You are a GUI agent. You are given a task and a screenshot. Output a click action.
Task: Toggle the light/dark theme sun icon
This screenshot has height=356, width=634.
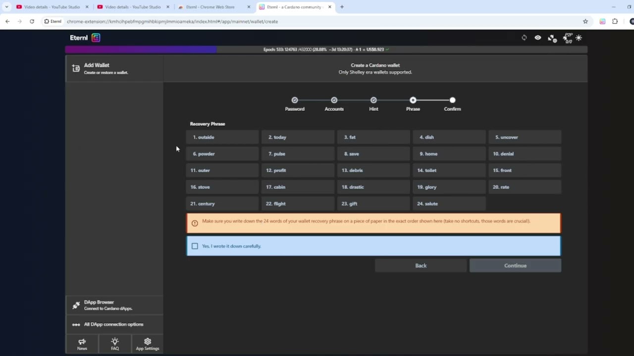(x=579, y=38)
